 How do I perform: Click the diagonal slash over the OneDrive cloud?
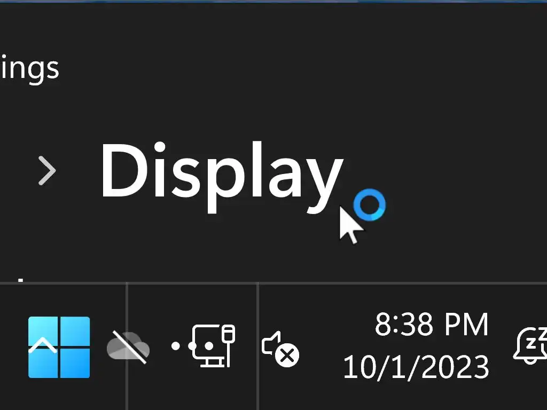(x=129, y=347)
